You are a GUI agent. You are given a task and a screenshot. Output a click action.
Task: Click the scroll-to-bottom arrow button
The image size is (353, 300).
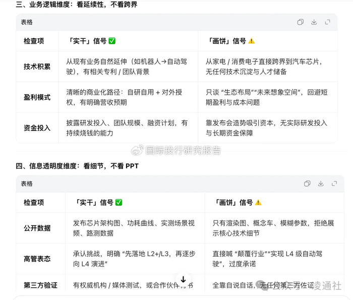[x=183, y=279]
